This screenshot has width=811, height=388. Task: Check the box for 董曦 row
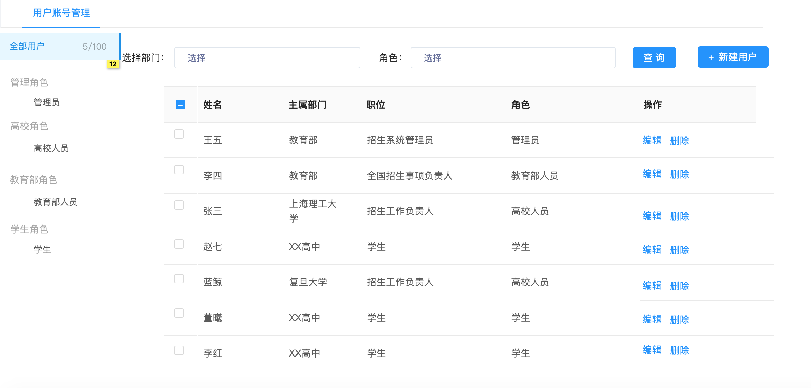point(179,313)
